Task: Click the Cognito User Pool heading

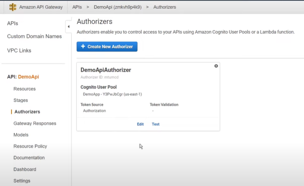Action: coord(99,87)
